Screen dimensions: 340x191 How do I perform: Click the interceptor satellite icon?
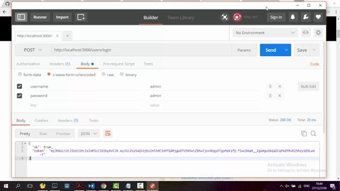[x=225, y=17]
